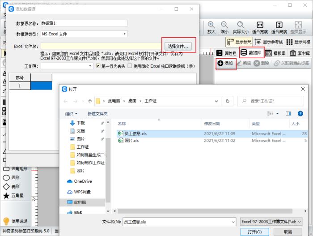
Task: Open the Excel 97-2003 file type filter dropdown
Action: [271, 222]
